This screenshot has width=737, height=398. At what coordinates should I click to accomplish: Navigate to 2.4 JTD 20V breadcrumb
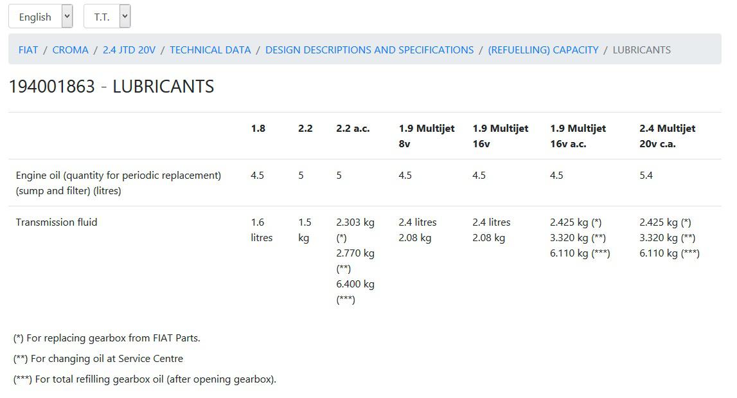coord(129,50)
